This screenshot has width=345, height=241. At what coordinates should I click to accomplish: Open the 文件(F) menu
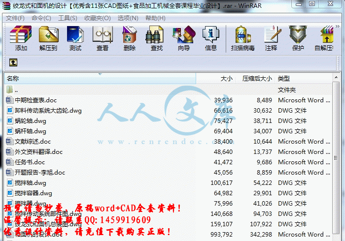click(15, 18)
